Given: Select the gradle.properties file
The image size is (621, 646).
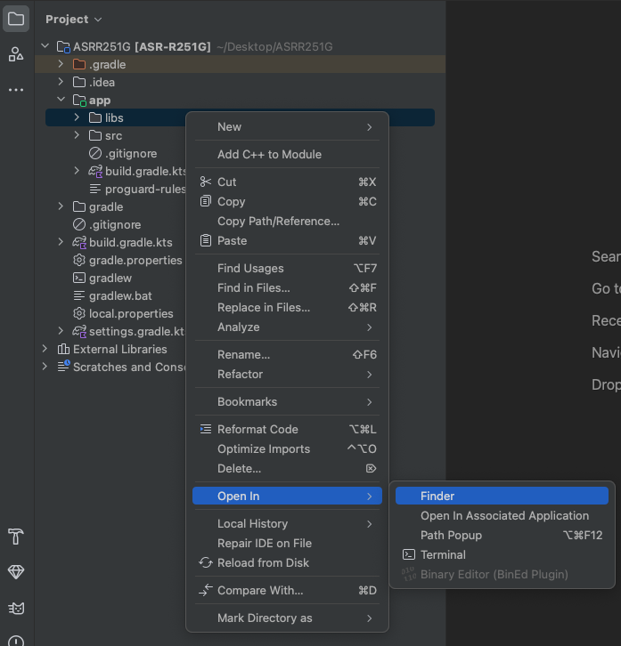Looking at the screenshot, I should click(135, 260).
